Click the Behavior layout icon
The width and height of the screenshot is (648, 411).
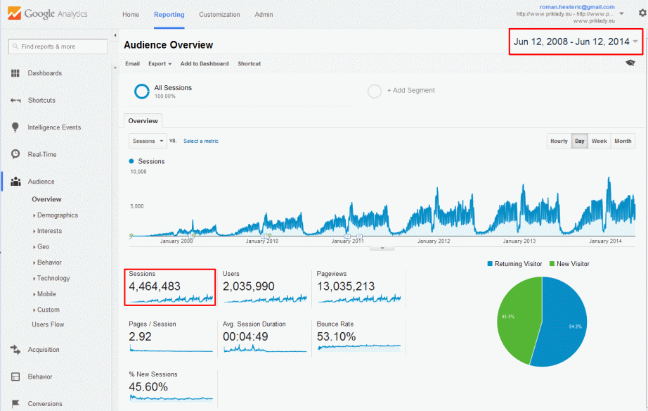[x=15, y=377]
